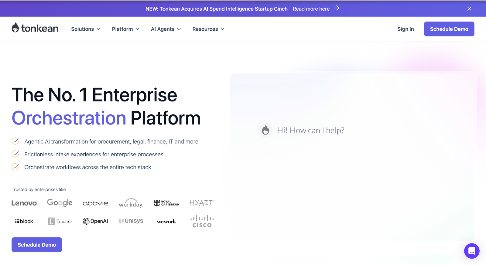Click the Tonkean logo in the header
The width and height of the screenshot is (486, 265).
pos(35,28)
